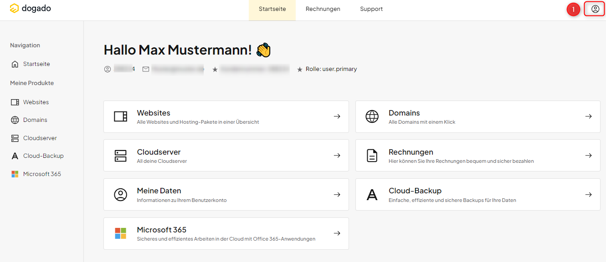Open the Microsoft 365 card title
This screenshot has width=606, height=262.
[161, 230]
